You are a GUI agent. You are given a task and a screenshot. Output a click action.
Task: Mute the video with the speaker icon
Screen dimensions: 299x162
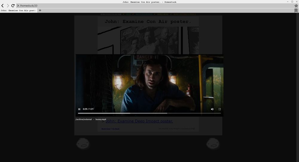click(212, 109)
